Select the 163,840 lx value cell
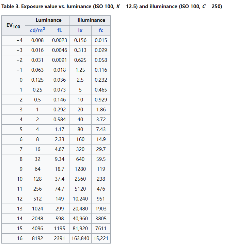 [80, 238]
